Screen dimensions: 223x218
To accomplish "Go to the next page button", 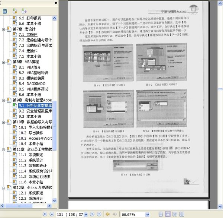I will [x=92, y=214].
